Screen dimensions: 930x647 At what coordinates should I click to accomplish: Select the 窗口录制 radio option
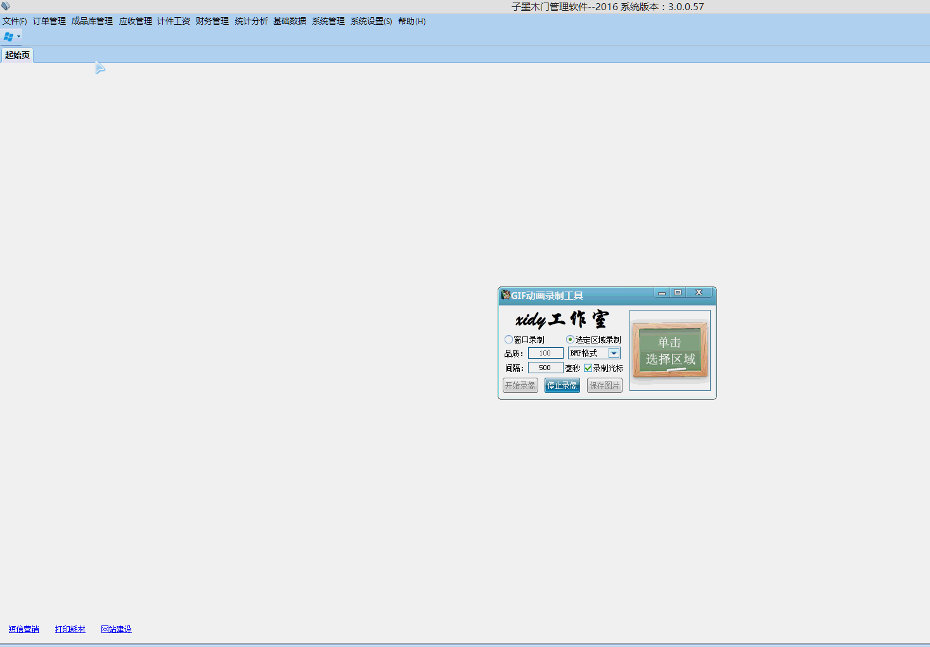(509, 340)
